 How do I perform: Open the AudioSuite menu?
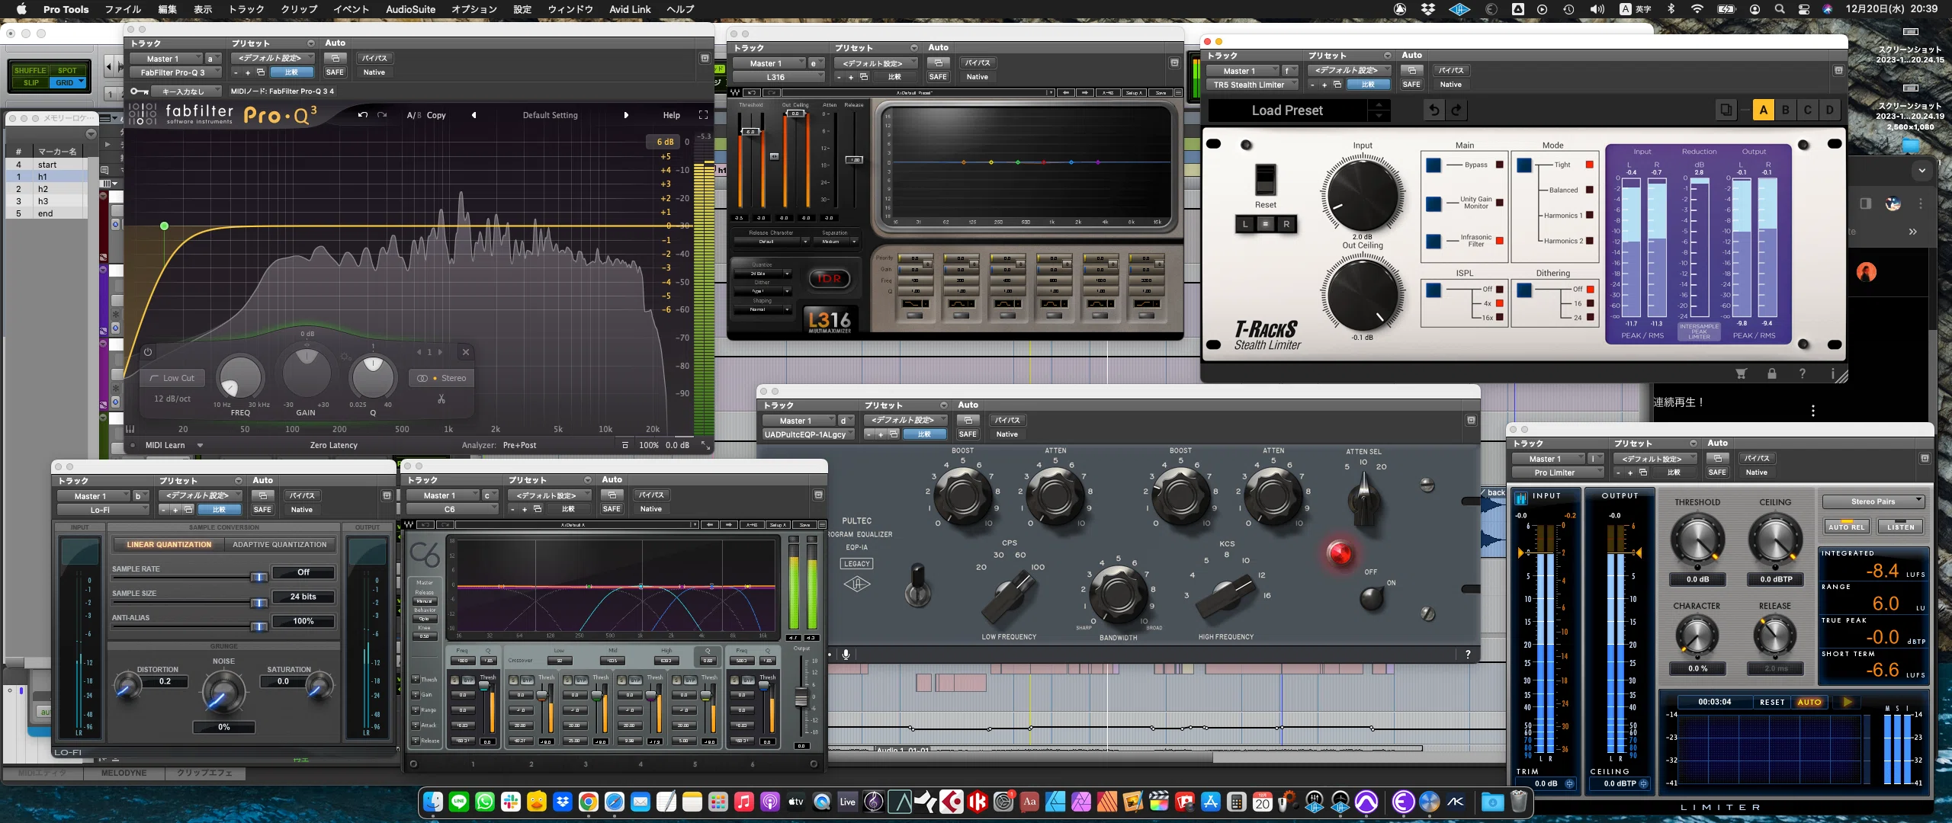[410, 9]
